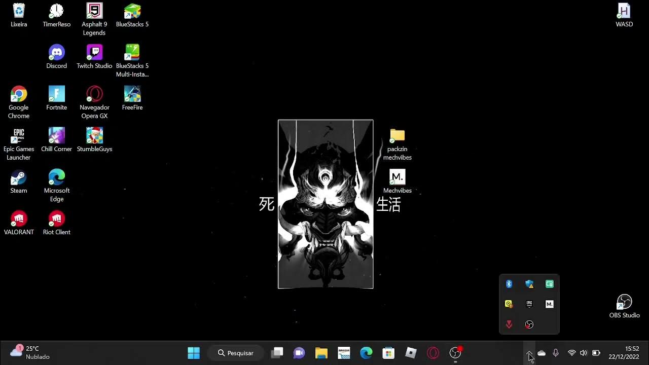
Task: Launch Microsoft Edge from the taskbar
Action: (x=366, y=353)
